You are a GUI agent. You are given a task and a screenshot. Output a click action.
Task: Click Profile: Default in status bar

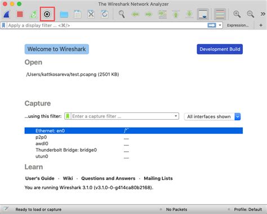[248, 210]
